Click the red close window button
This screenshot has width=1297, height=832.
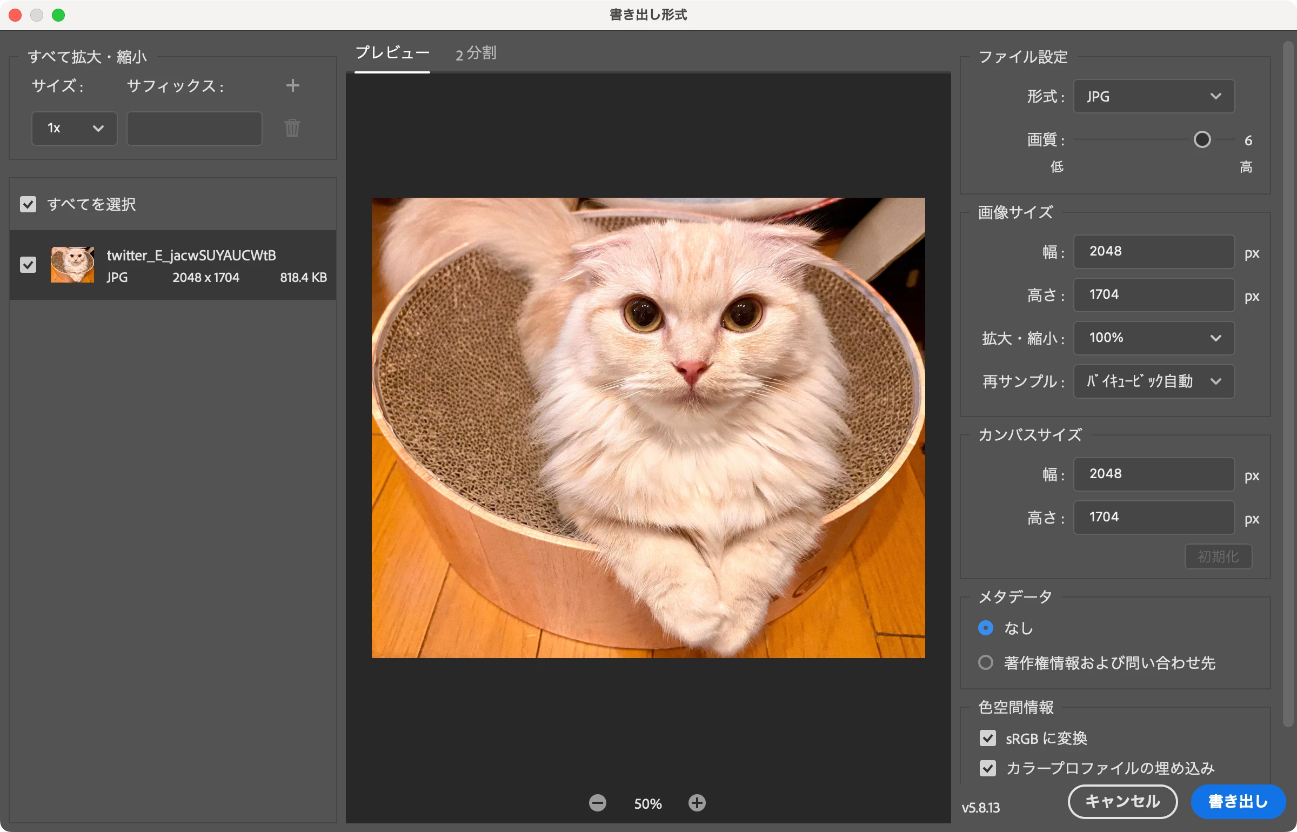coord(15,15)
